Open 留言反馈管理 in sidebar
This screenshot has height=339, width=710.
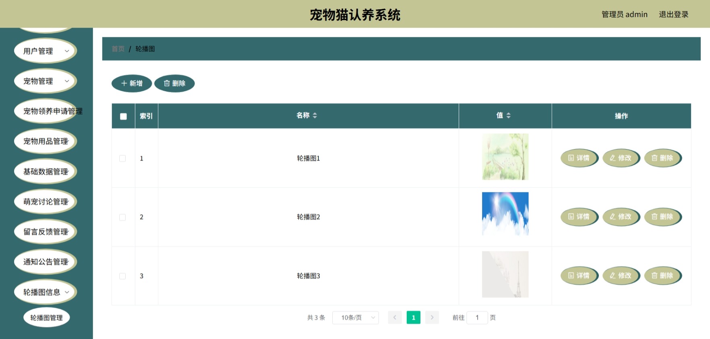pyautogui.click(x=46, y=232)
